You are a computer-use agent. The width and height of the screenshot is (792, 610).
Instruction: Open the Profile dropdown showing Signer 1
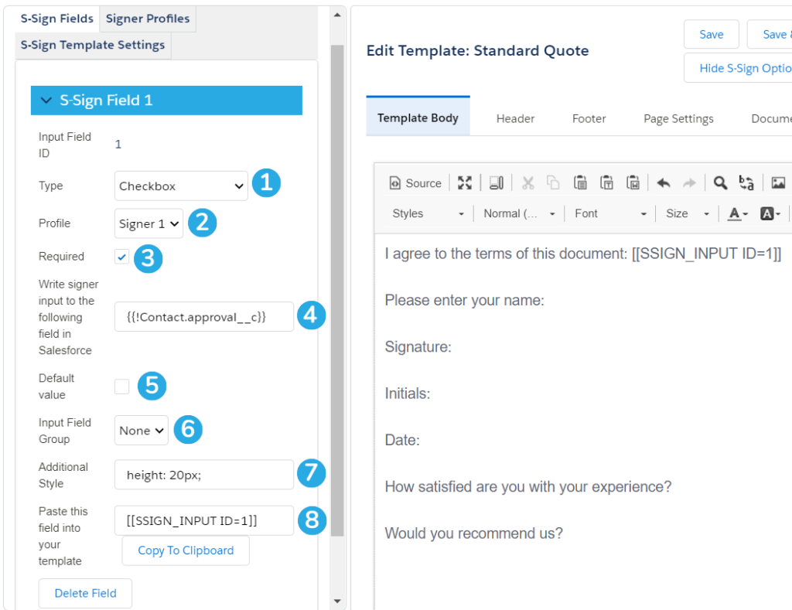[x=148, y=223]
